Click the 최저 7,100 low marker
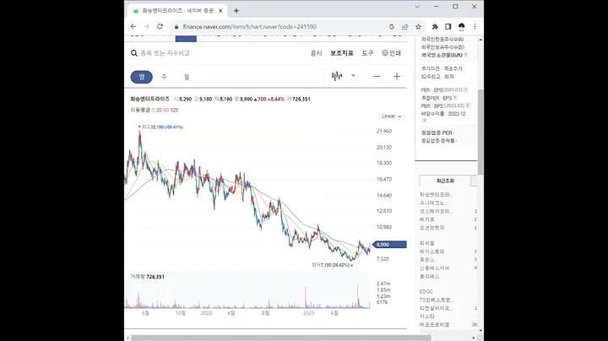Viewport: 608px width, 341px height. point(333,265)
